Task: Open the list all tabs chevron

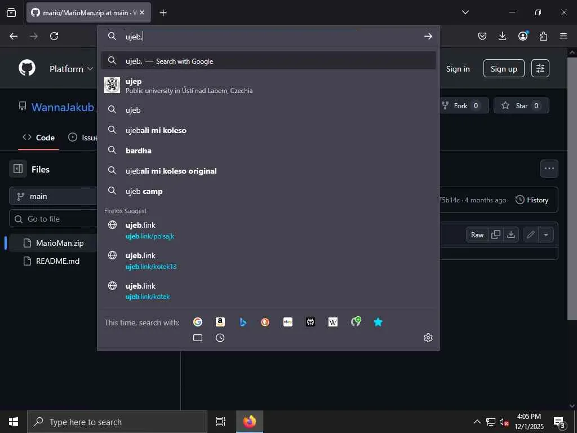Action: (x=465, y=12)
